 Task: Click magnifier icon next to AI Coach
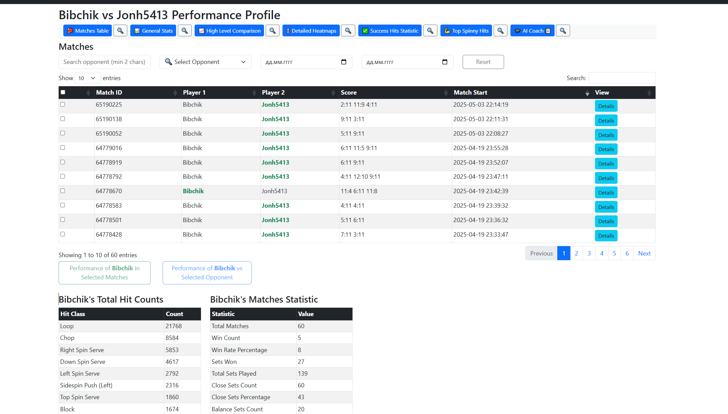563,31
